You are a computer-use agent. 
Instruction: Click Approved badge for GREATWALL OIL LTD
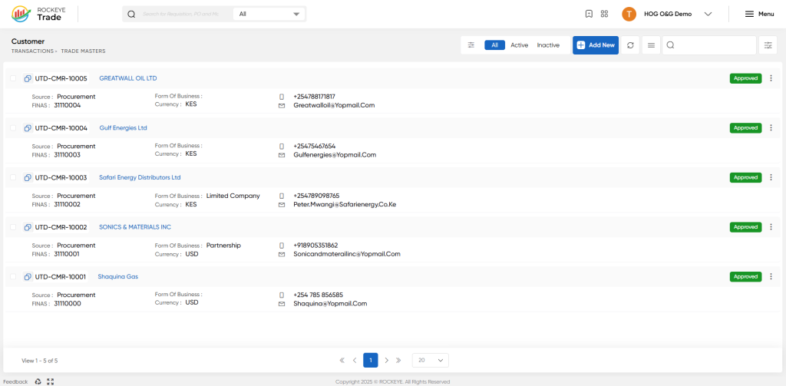click(745, 78)
